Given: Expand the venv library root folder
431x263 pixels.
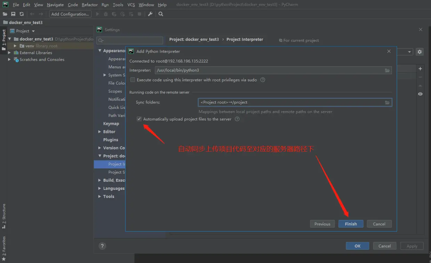Looking at the screenshot, I should coord(15,46).
